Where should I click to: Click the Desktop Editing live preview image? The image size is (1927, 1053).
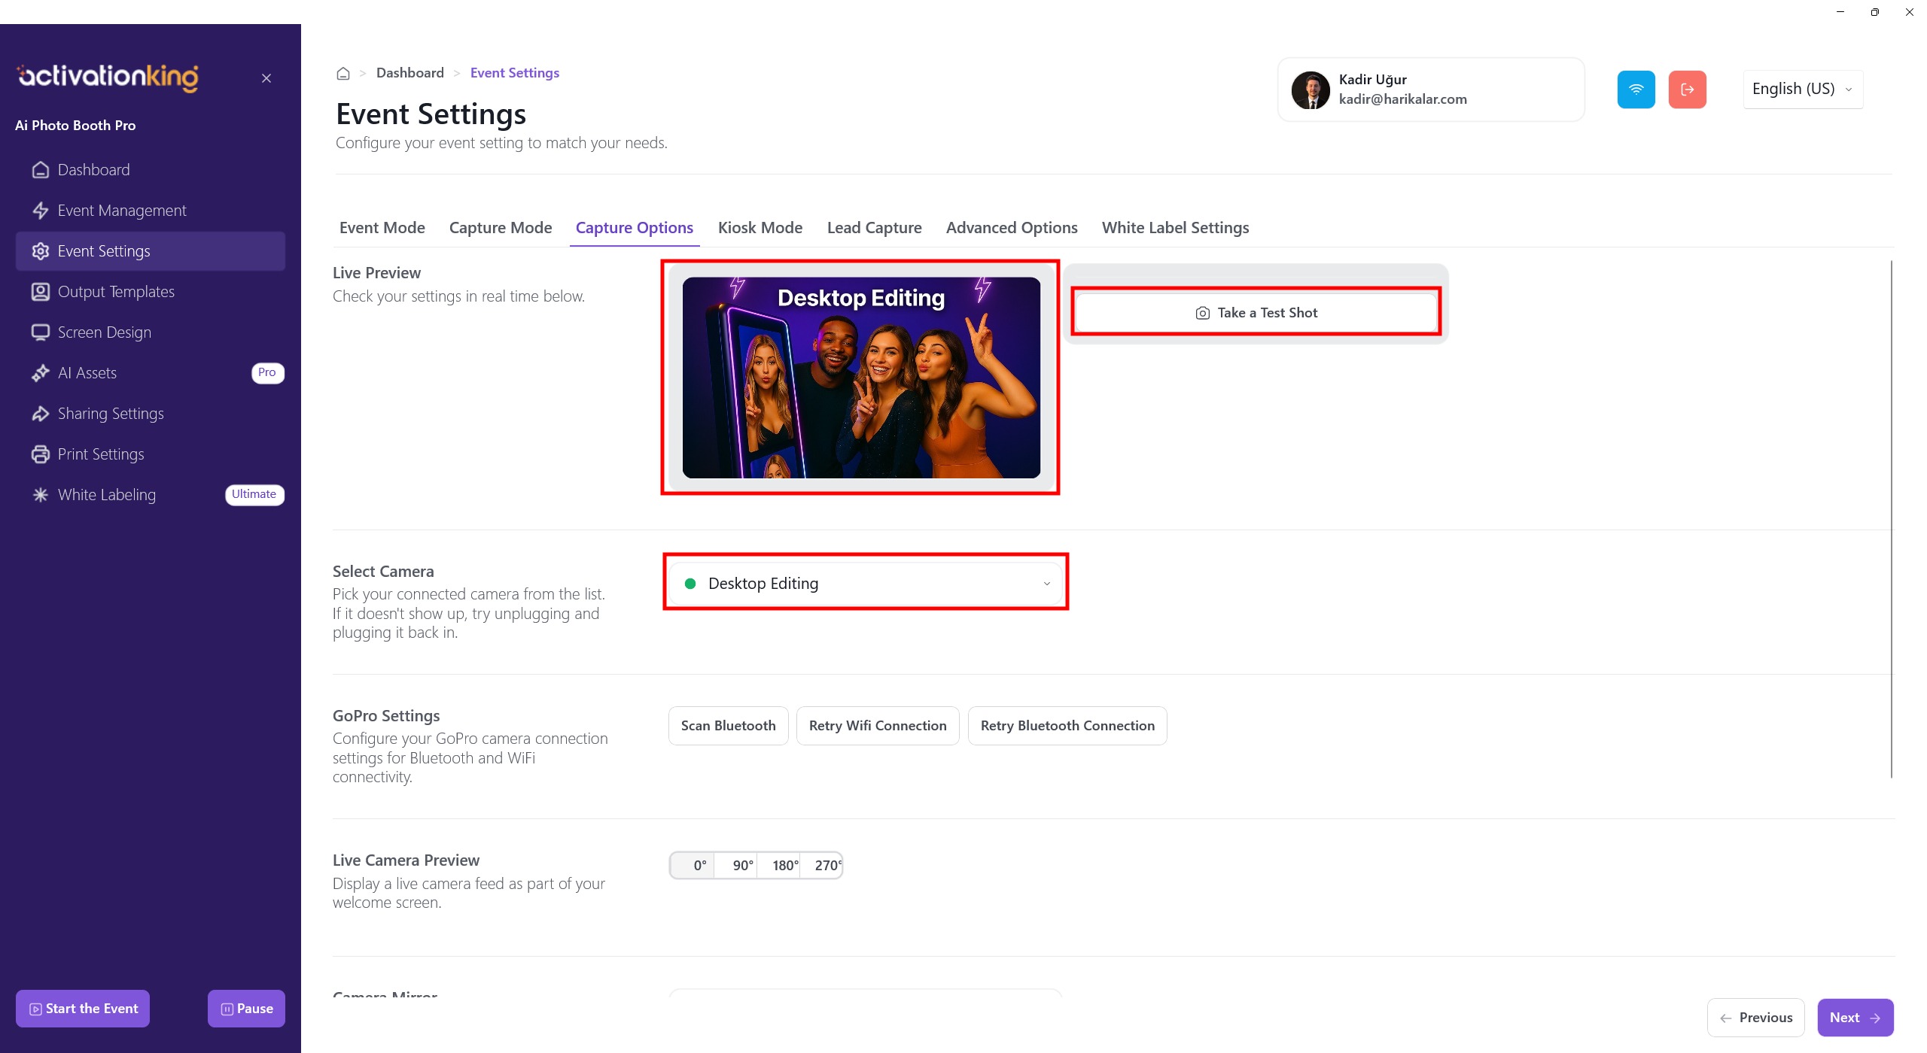click(860, 378)
